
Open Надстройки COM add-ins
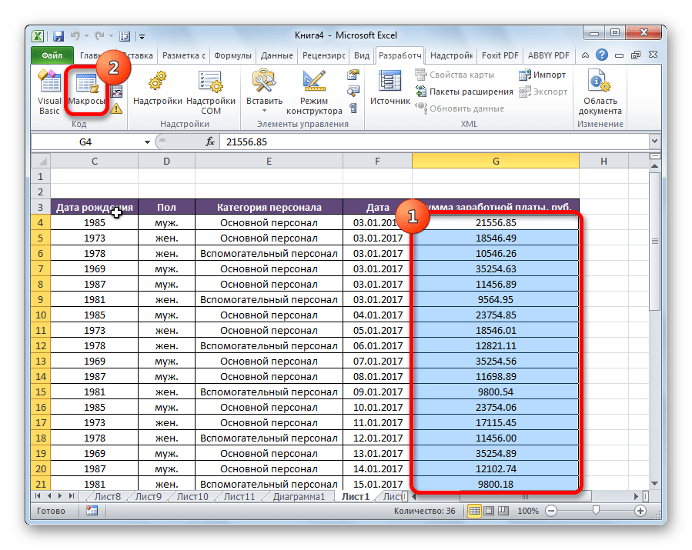(211, 92)
